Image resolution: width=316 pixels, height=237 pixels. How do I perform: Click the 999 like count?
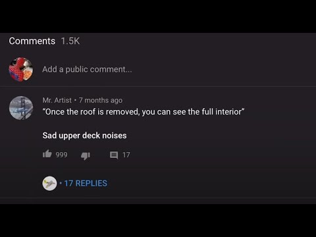(x=61, y=155)
